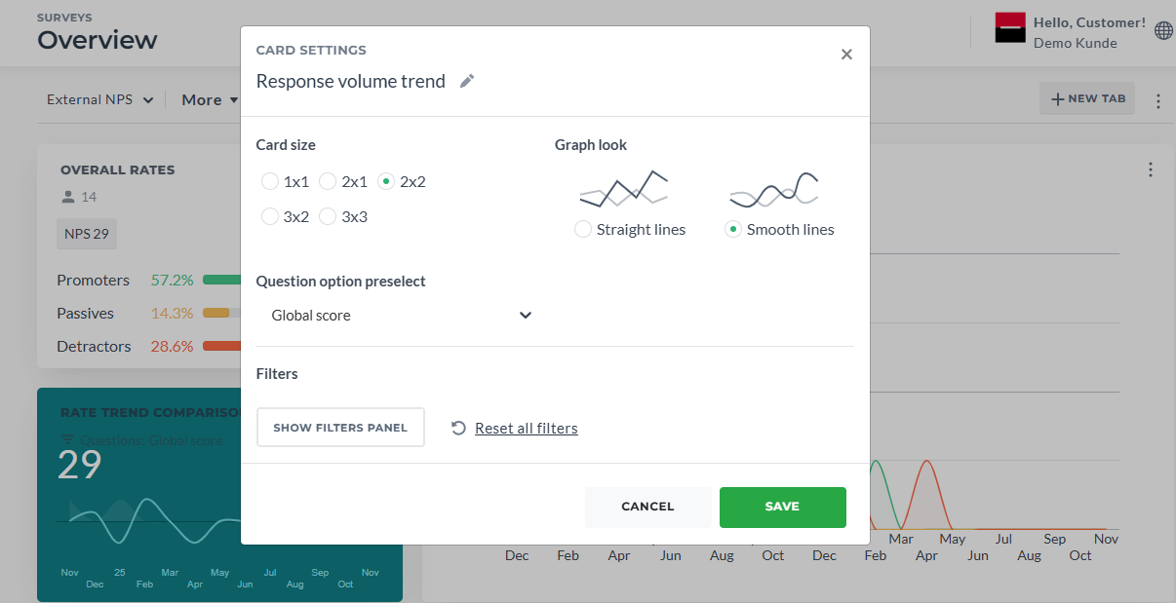This screenshot has width=1176, height=603.
Task: Open card kebab menu on chart
Action: click(x=1151, y=170)
